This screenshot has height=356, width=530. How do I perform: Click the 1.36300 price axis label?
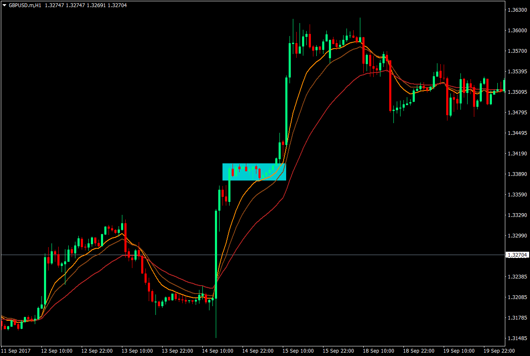coord(517,10)
